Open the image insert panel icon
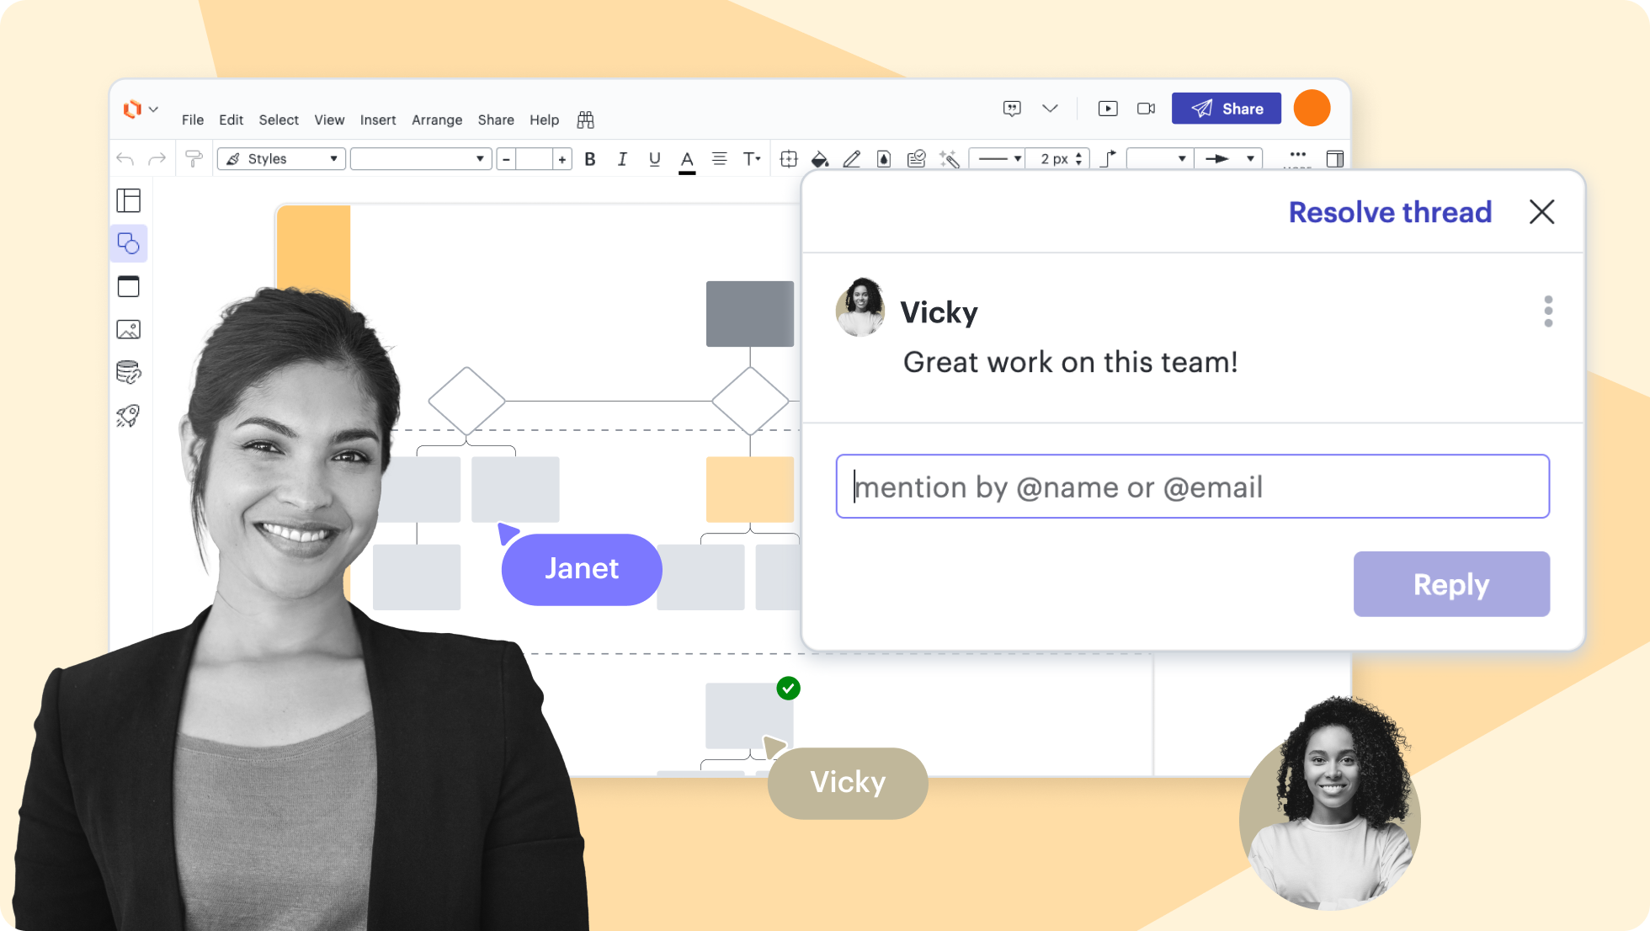The image size is (1650, 931). pyautogui.click(x=128, y=329)
